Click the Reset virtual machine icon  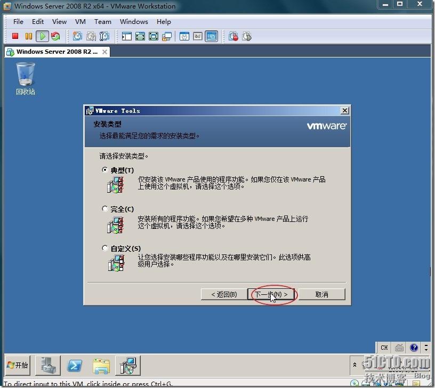(x=56, y=36)
